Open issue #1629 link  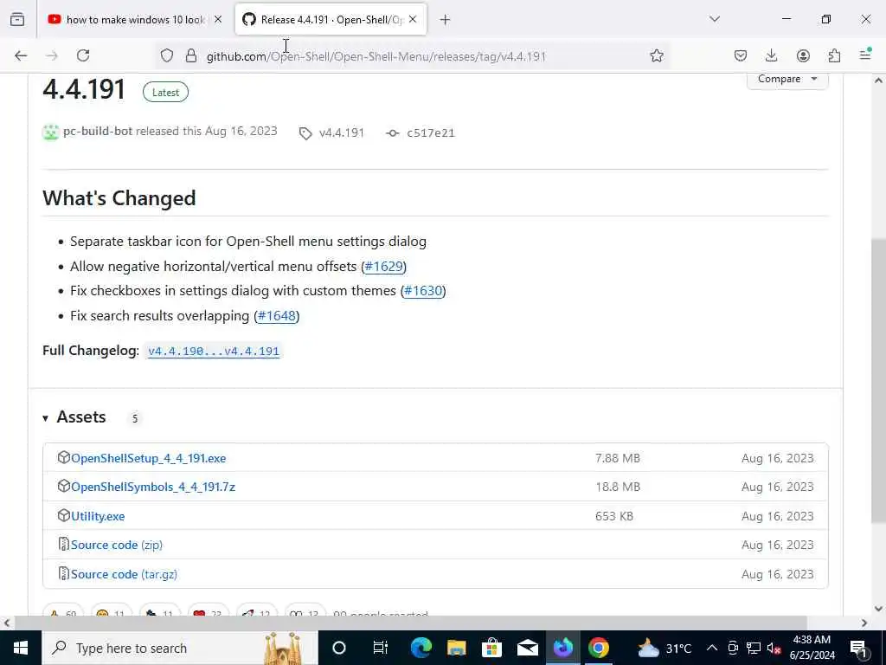pyautogui.click(x=383, y=267)
